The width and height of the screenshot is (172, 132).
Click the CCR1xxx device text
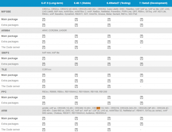click(47, 70)
